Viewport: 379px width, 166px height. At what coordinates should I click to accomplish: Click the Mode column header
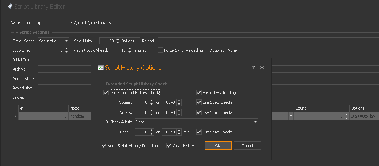[x=80, y=108]
